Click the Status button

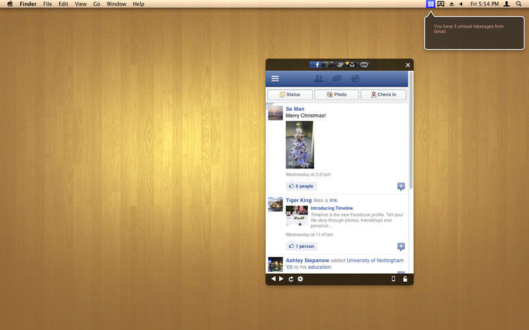coord(290,94)
